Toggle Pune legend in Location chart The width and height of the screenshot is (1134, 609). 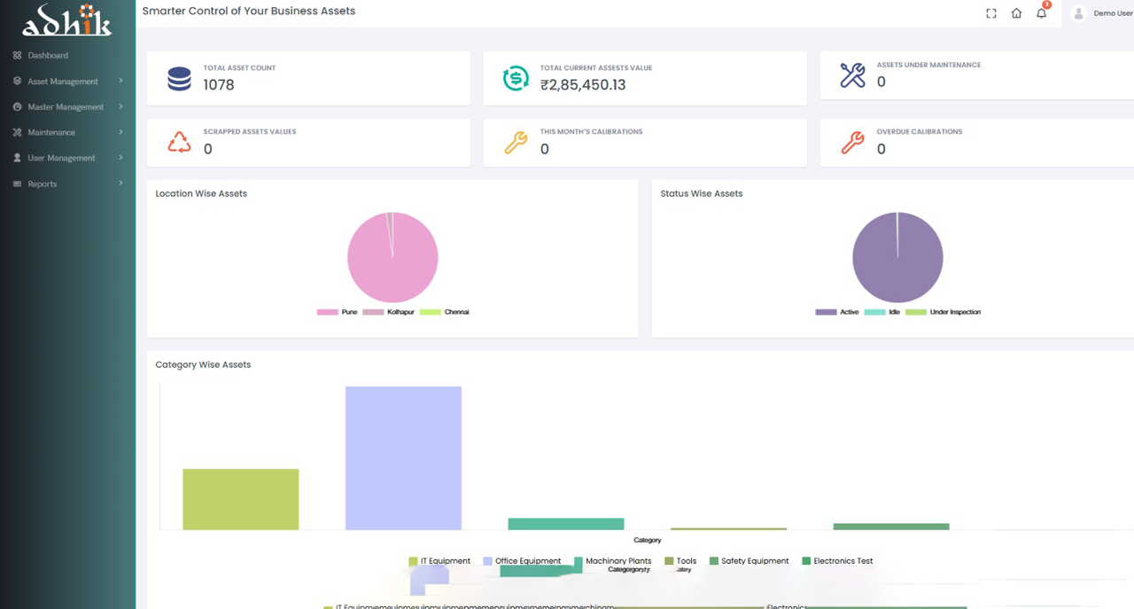[x=338, y=312]
